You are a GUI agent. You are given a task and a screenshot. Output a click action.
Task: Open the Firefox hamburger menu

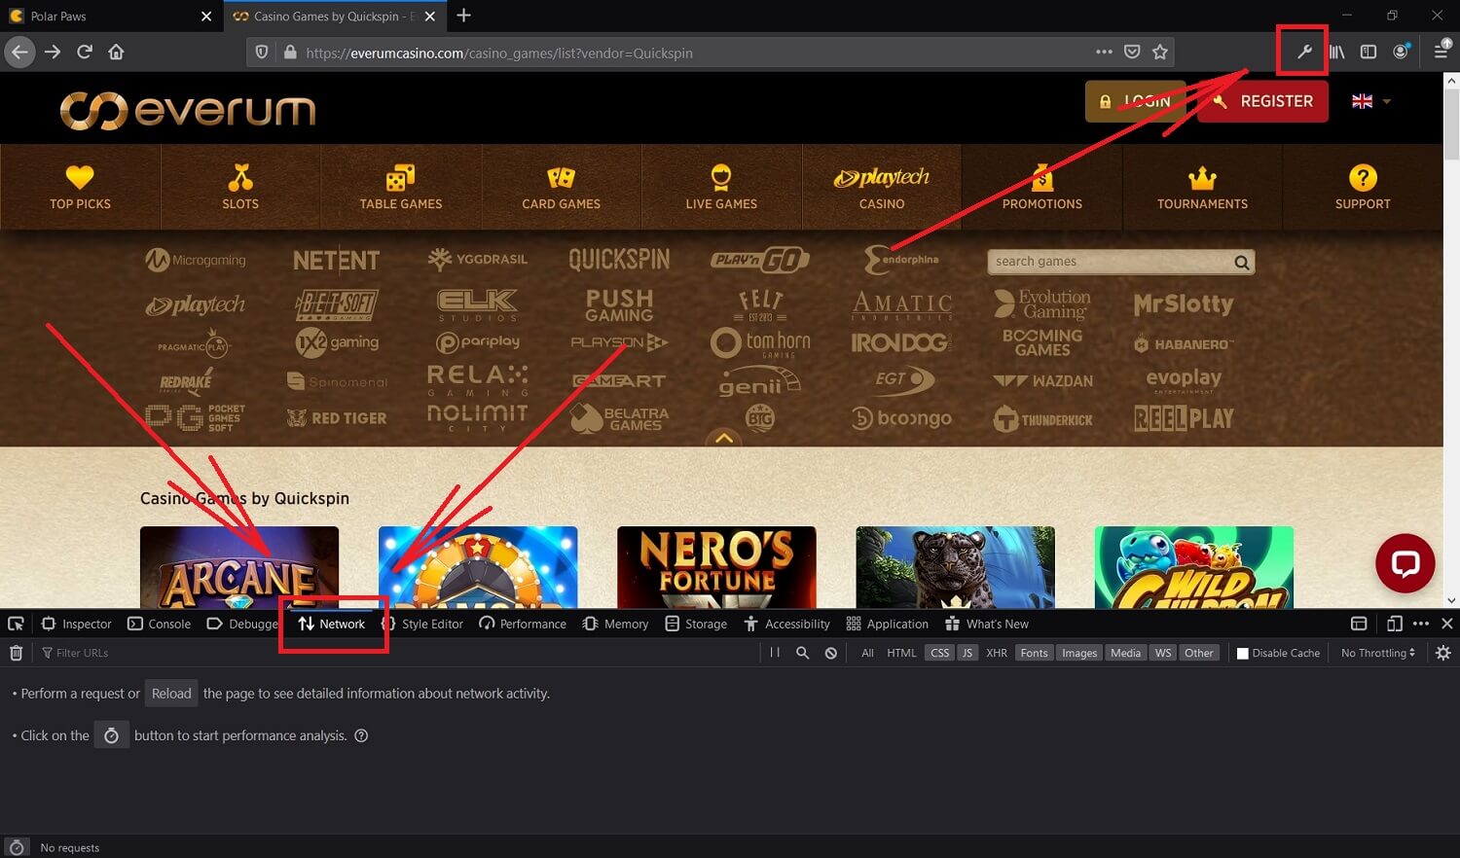1442,53
